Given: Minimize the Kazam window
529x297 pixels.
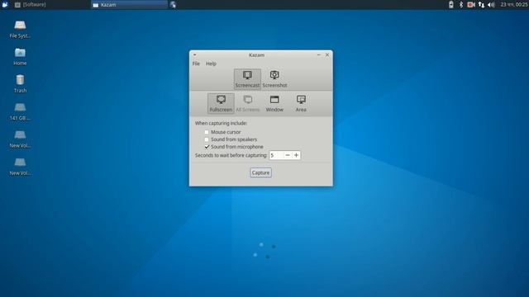Looking at the screenshot, I should coord(319,54).
